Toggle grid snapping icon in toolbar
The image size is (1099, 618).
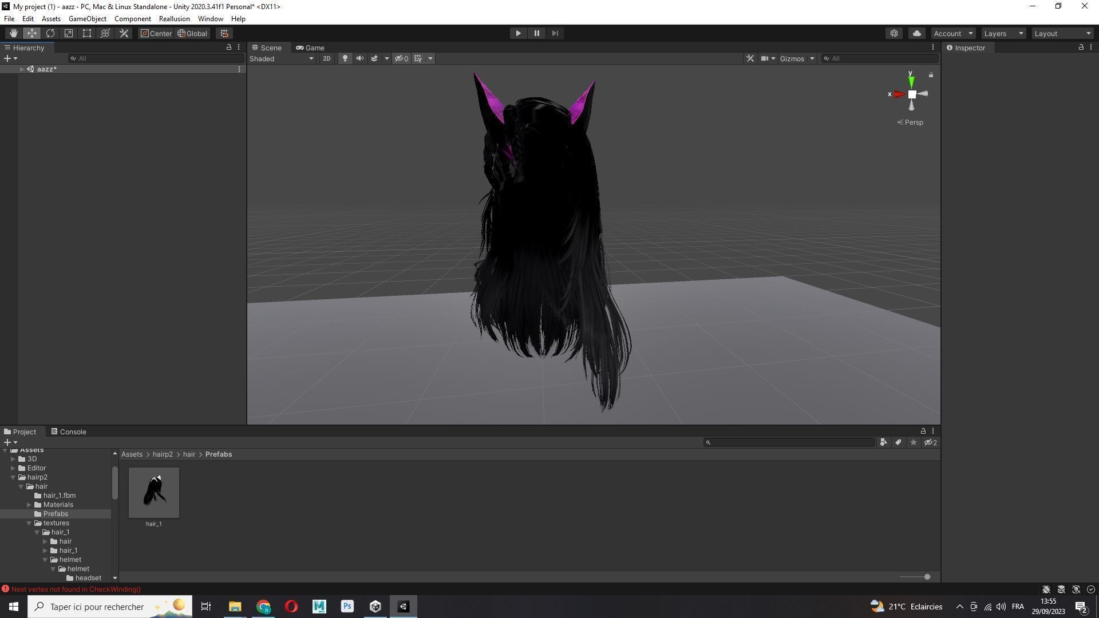pyautogui.click(x=224, y=33)
